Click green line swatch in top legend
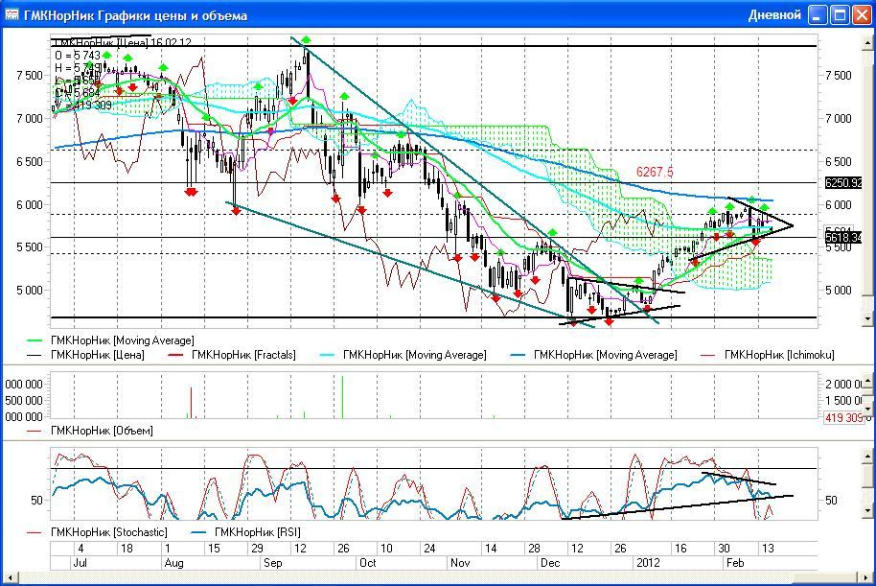 (x=35, y=340)
